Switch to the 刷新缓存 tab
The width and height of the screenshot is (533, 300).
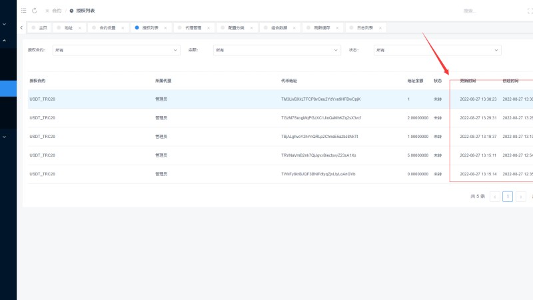tap(322, 28)
